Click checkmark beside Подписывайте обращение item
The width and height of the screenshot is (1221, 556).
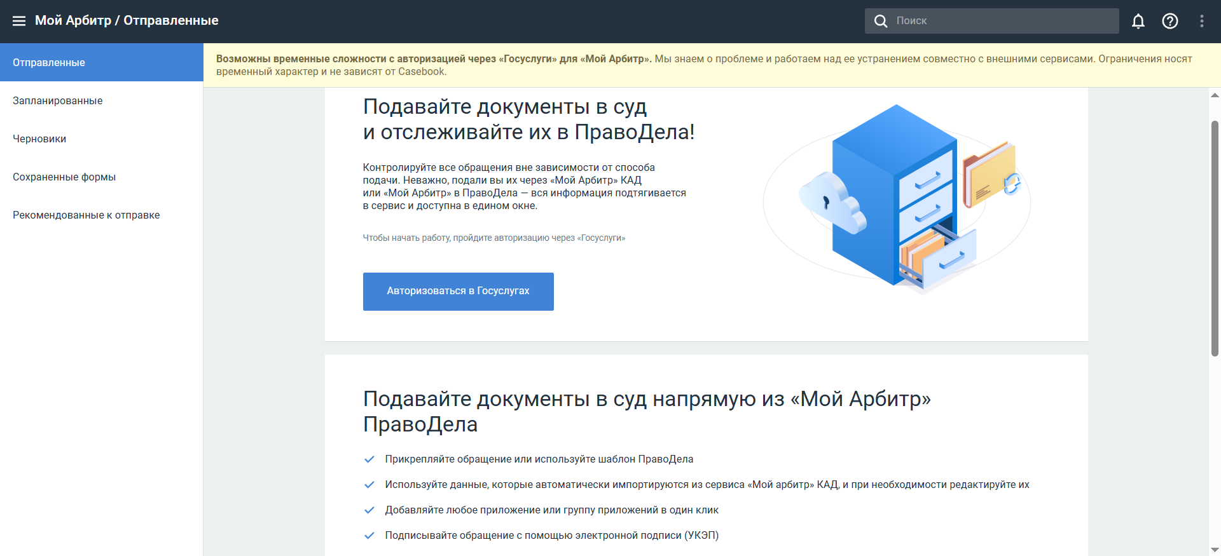(369, 536)
